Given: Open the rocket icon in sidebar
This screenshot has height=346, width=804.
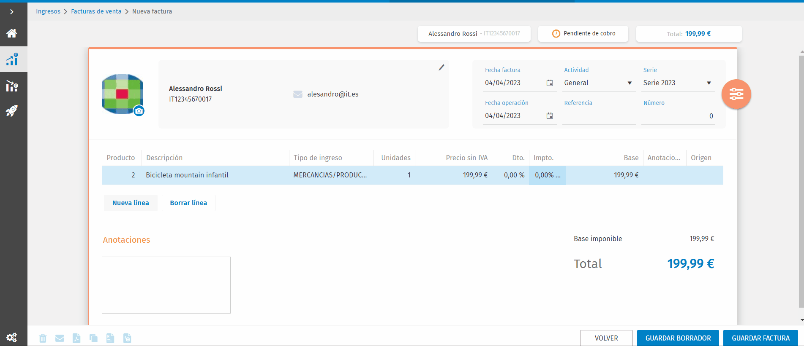Looking at the screenshot, I should click(x=12, y=111).
